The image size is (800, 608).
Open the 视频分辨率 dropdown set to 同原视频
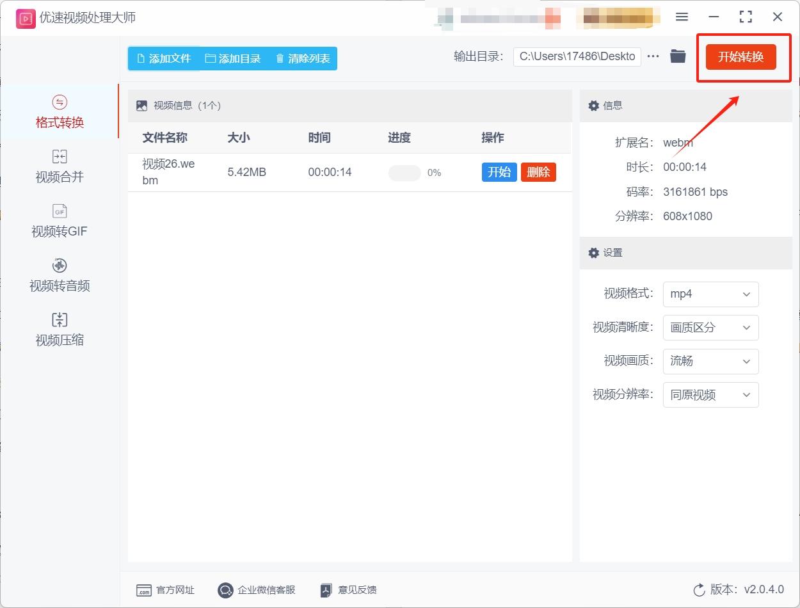(710, 395)
